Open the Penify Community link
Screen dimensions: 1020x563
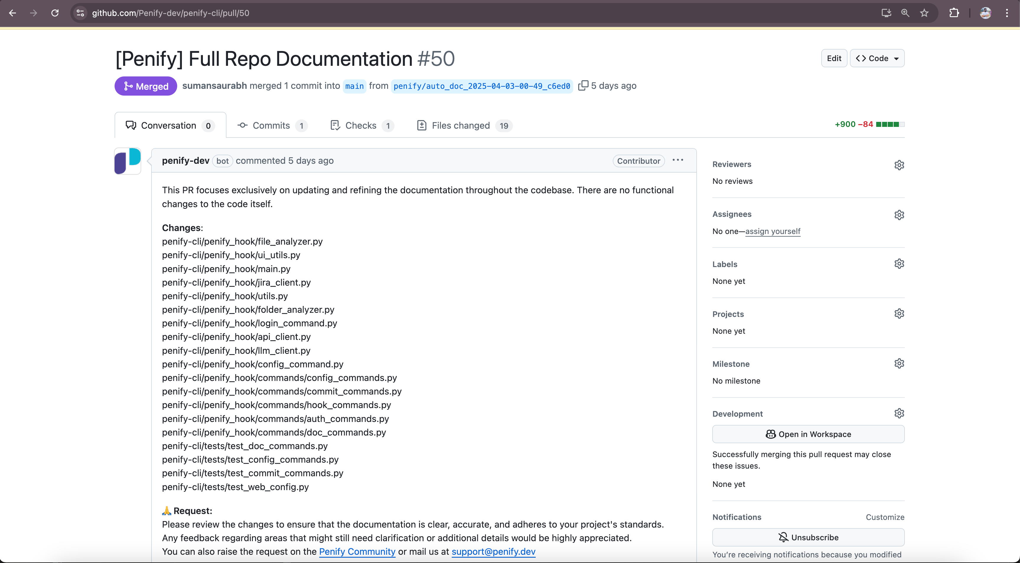pyautogui.click(x=357, y=551)
